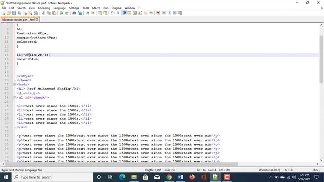Click the UTF-8 encoding status entry

289,170
